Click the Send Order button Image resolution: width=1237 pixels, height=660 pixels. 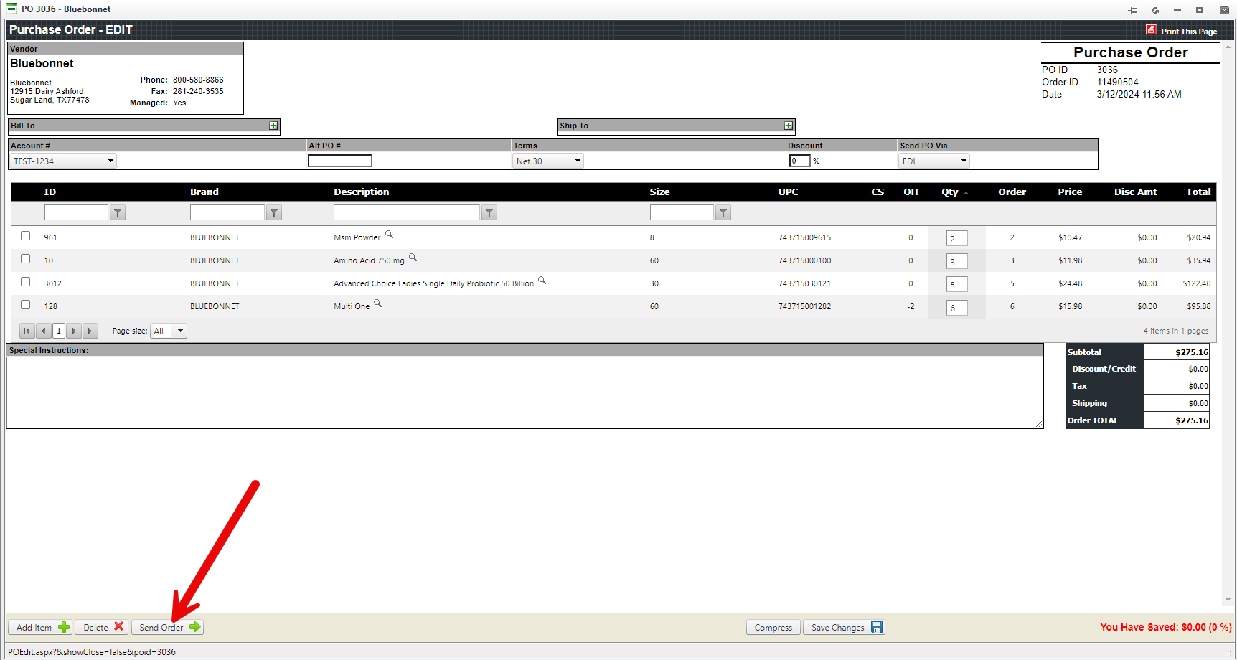pyautogui.click(x=169, y=627)
